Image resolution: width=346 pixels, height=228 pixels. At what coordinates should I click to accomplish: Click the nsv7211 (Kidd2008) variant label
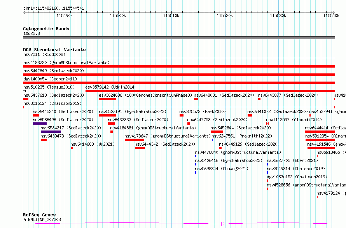click(44, 54)
